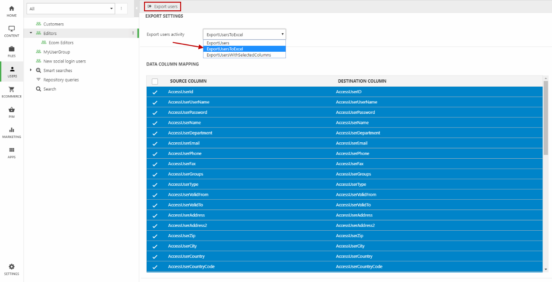Expand the Smart searches tree node
The height and width of the screenshot is (282, 552).
31,70
